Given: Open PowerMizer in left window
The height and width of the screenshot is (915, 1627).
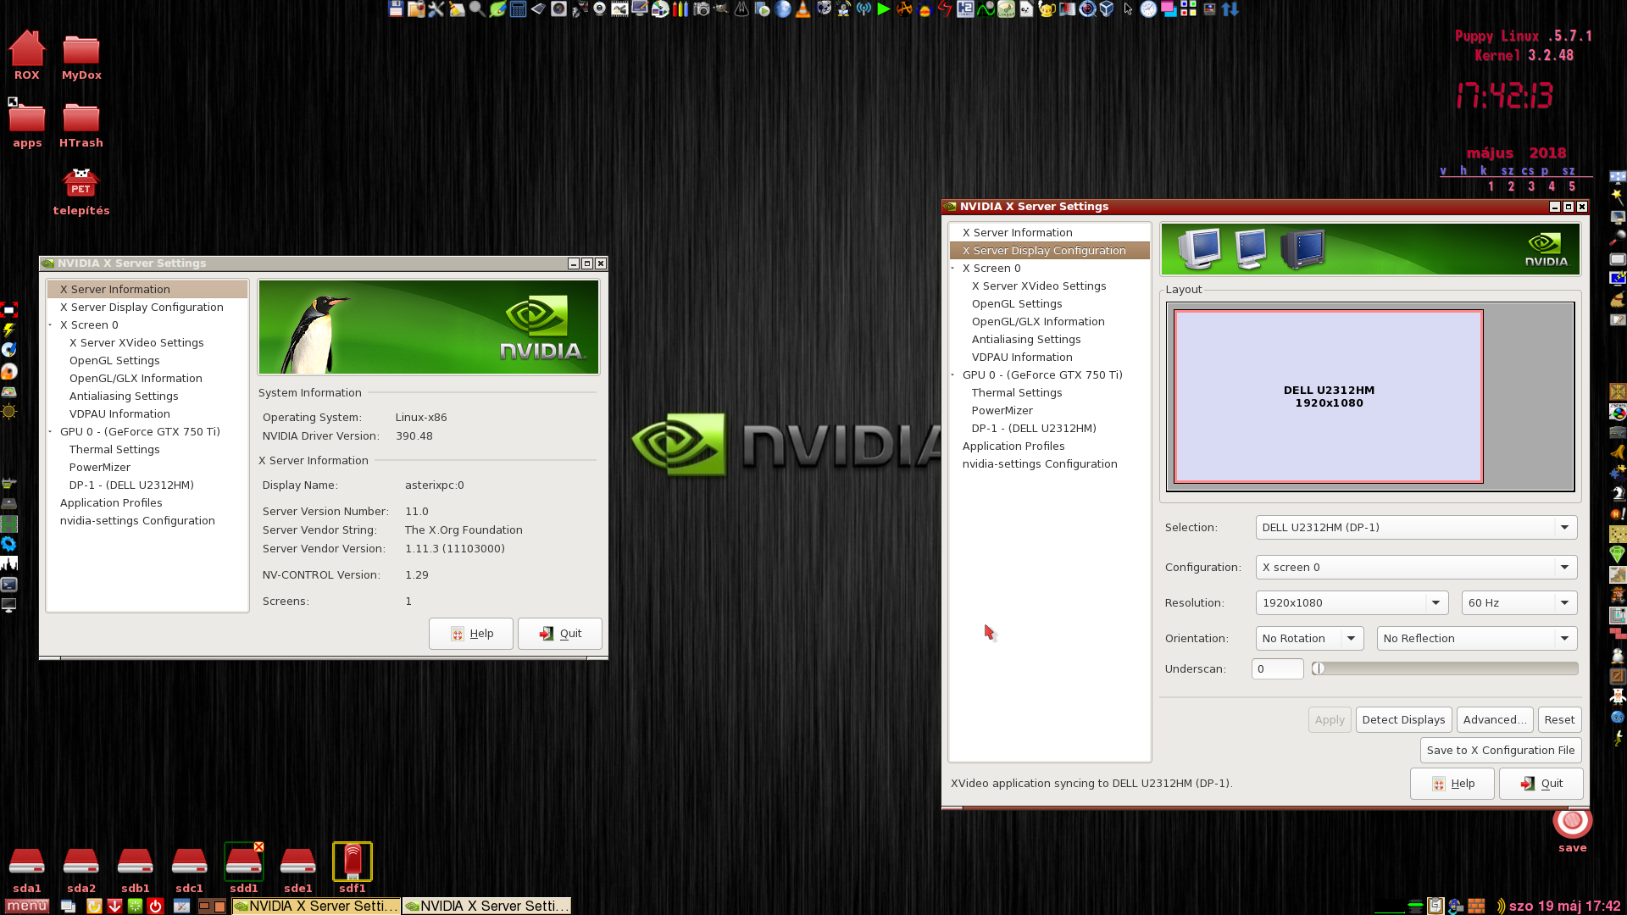Looking at the screenshot, I should [x=100, y=467].
